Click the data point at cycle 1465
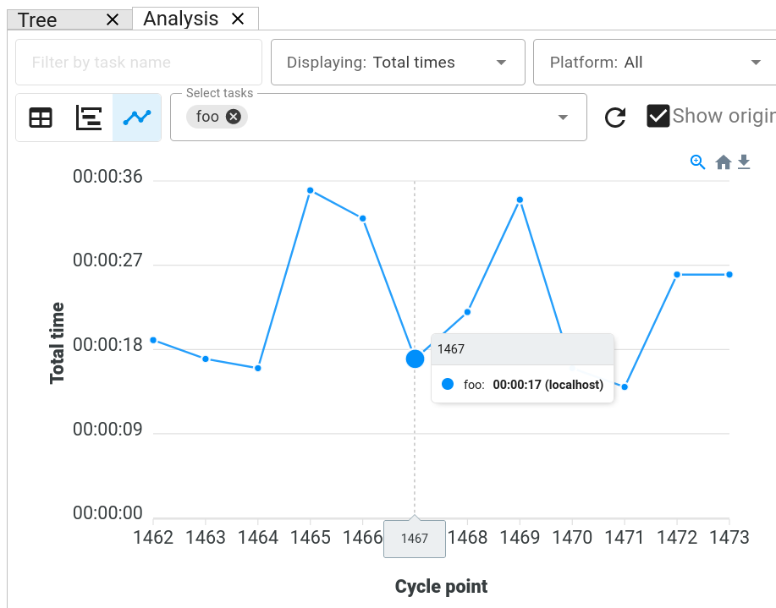Viewport: 776px width, 608px height. coord(311,190)
